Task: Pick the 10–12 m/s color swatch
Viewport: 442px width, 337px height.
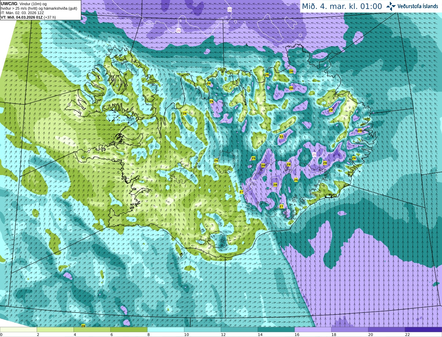Action: coord(202,329)
